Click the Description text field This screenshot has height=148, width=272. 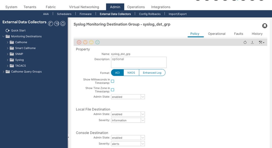coord(139,62)
